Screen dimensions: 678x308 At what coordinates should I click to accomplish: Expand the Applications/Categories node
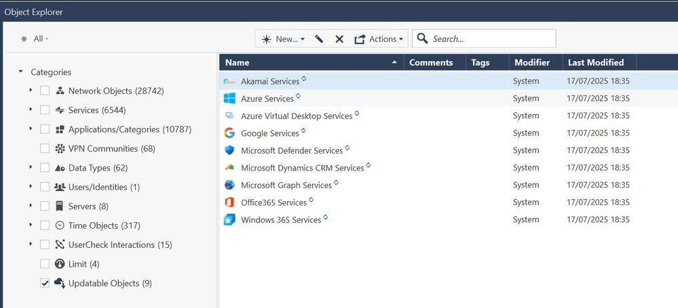click(31, 129)
